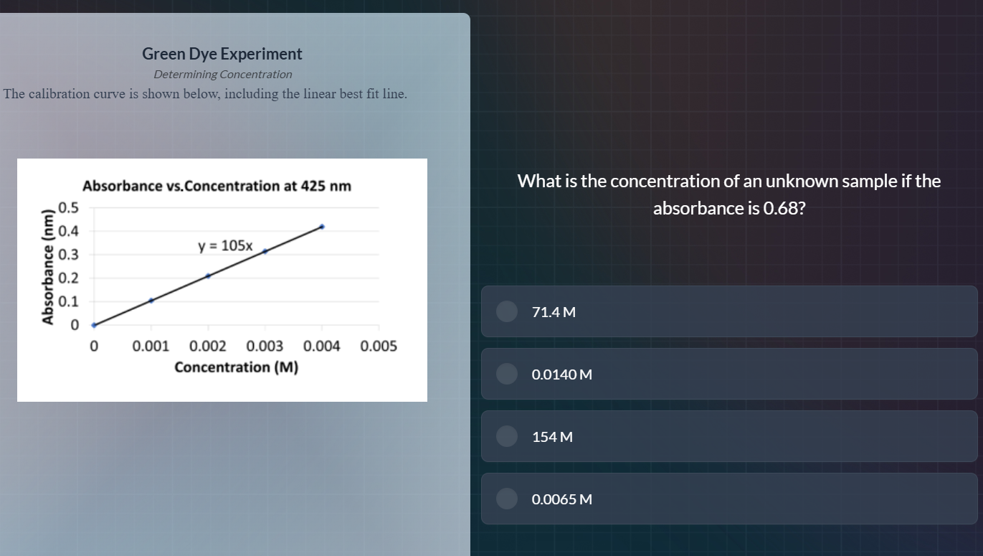This screenshot has width=983, height=556.
Task: Click the "Green Dye Experiment" heading
Action: pyautogui.click(x=222, y=54)
